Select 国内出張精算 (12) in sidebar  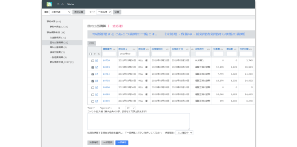coord(62,42)
